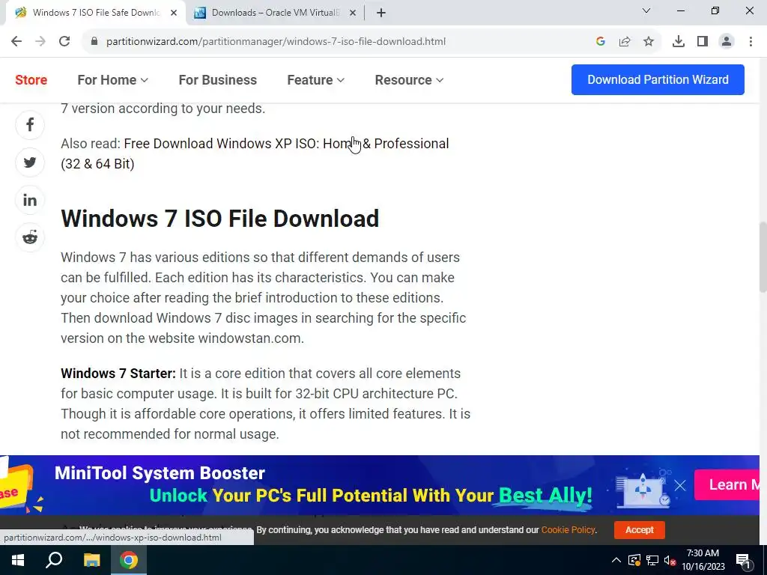The height and width of the screenshot is (575, 767).
Task: Open the notification center icon
Action: click(x=743, y=560)
